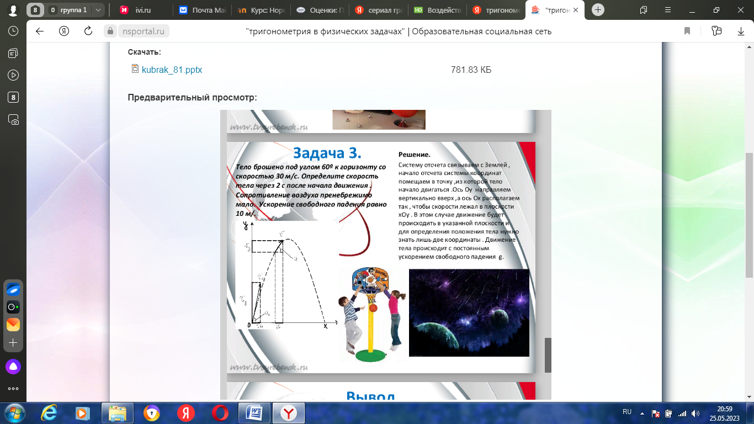This screenshot has height=424, width=754.
Task: Go back to the previous page
Action: click(40, 31)
